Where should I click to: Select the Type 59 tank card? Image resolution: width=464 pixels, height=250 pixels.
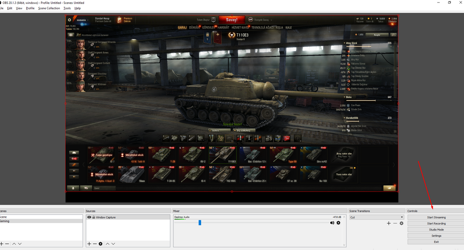[x=283, y=155]
